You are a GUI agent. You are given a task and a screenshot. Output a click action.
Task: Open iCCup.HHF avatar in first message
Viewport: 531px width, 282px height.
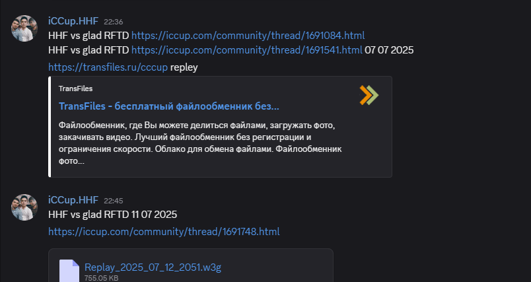24,28
